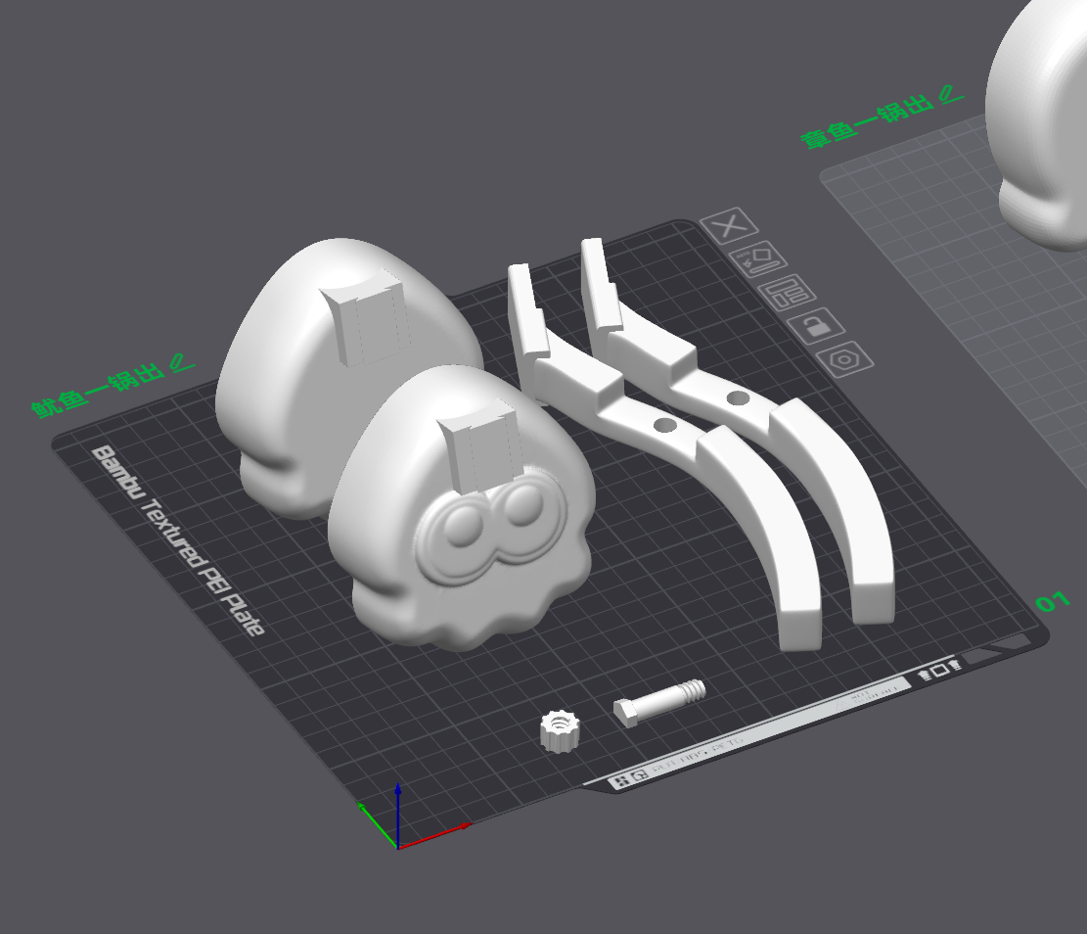Open plate settings hexagon icon
Viewport: 1087px width, 934px height.
pos(844,359)
